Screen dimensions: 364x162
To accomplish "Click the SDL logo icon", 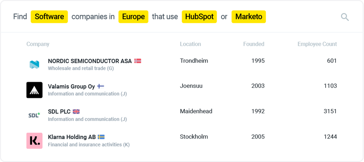I will [x=34, y=115].
